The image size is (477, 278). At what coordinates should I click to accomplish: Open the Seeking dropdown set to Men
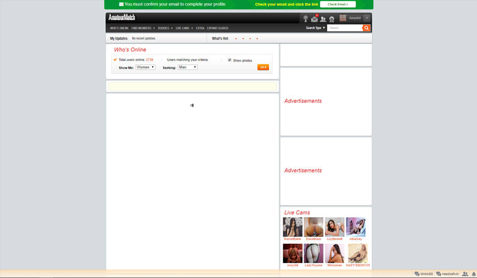pos(188,67)
